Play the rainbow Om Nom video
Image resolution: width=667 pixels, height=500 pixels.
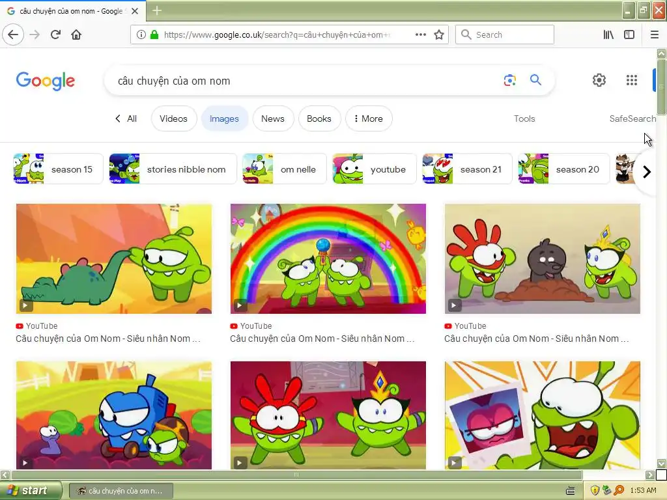pyautogui.click(x=240, y=305)
